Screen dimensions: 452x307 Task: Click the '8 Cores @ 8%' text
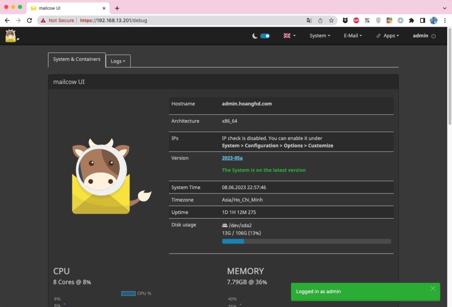[x=72, y=282]
